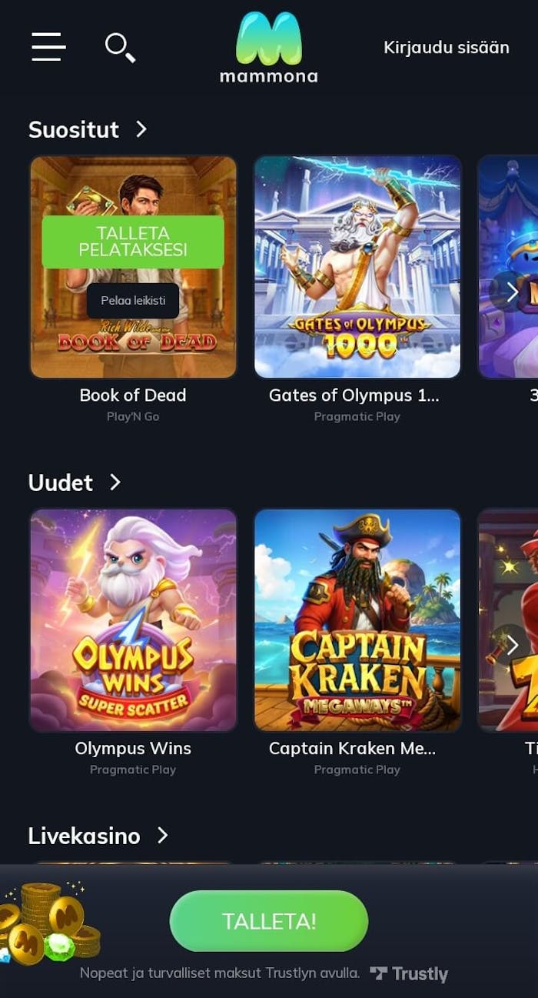The height and width of the screenshot is (998, 538).
Task: Tap the green TALLETA! button
Action: 269,921
